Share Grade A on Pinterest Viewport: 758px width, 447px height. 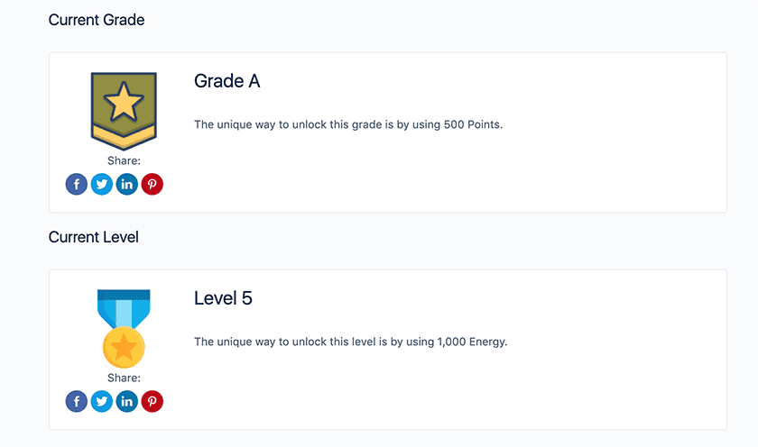click(x=153, y=185)
